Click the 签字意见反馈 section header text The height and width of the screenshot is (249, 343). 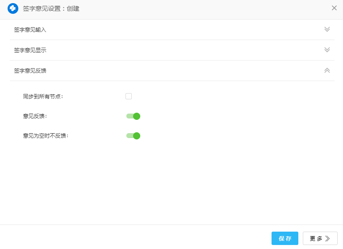coord(30,71)
